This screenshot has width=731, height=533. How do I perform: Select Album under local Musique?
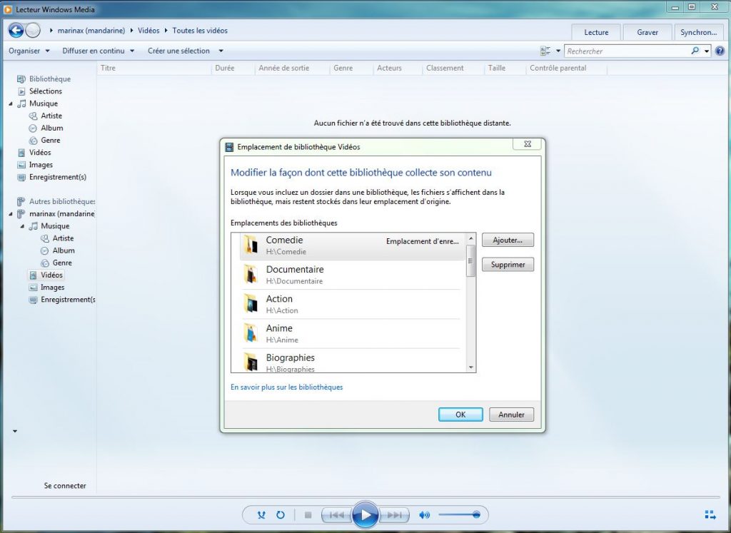tap(51, 128)
